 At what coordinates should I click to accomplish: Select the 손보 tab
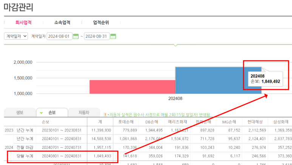52,113
